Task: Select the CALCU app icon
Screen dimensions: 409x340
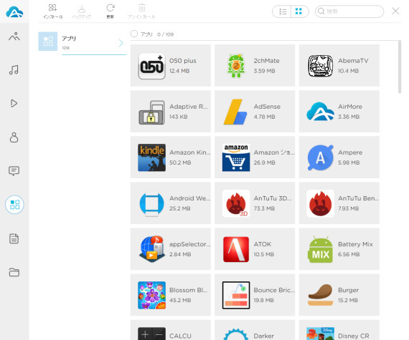Action: pyautogui.click(x=152, y=334)
